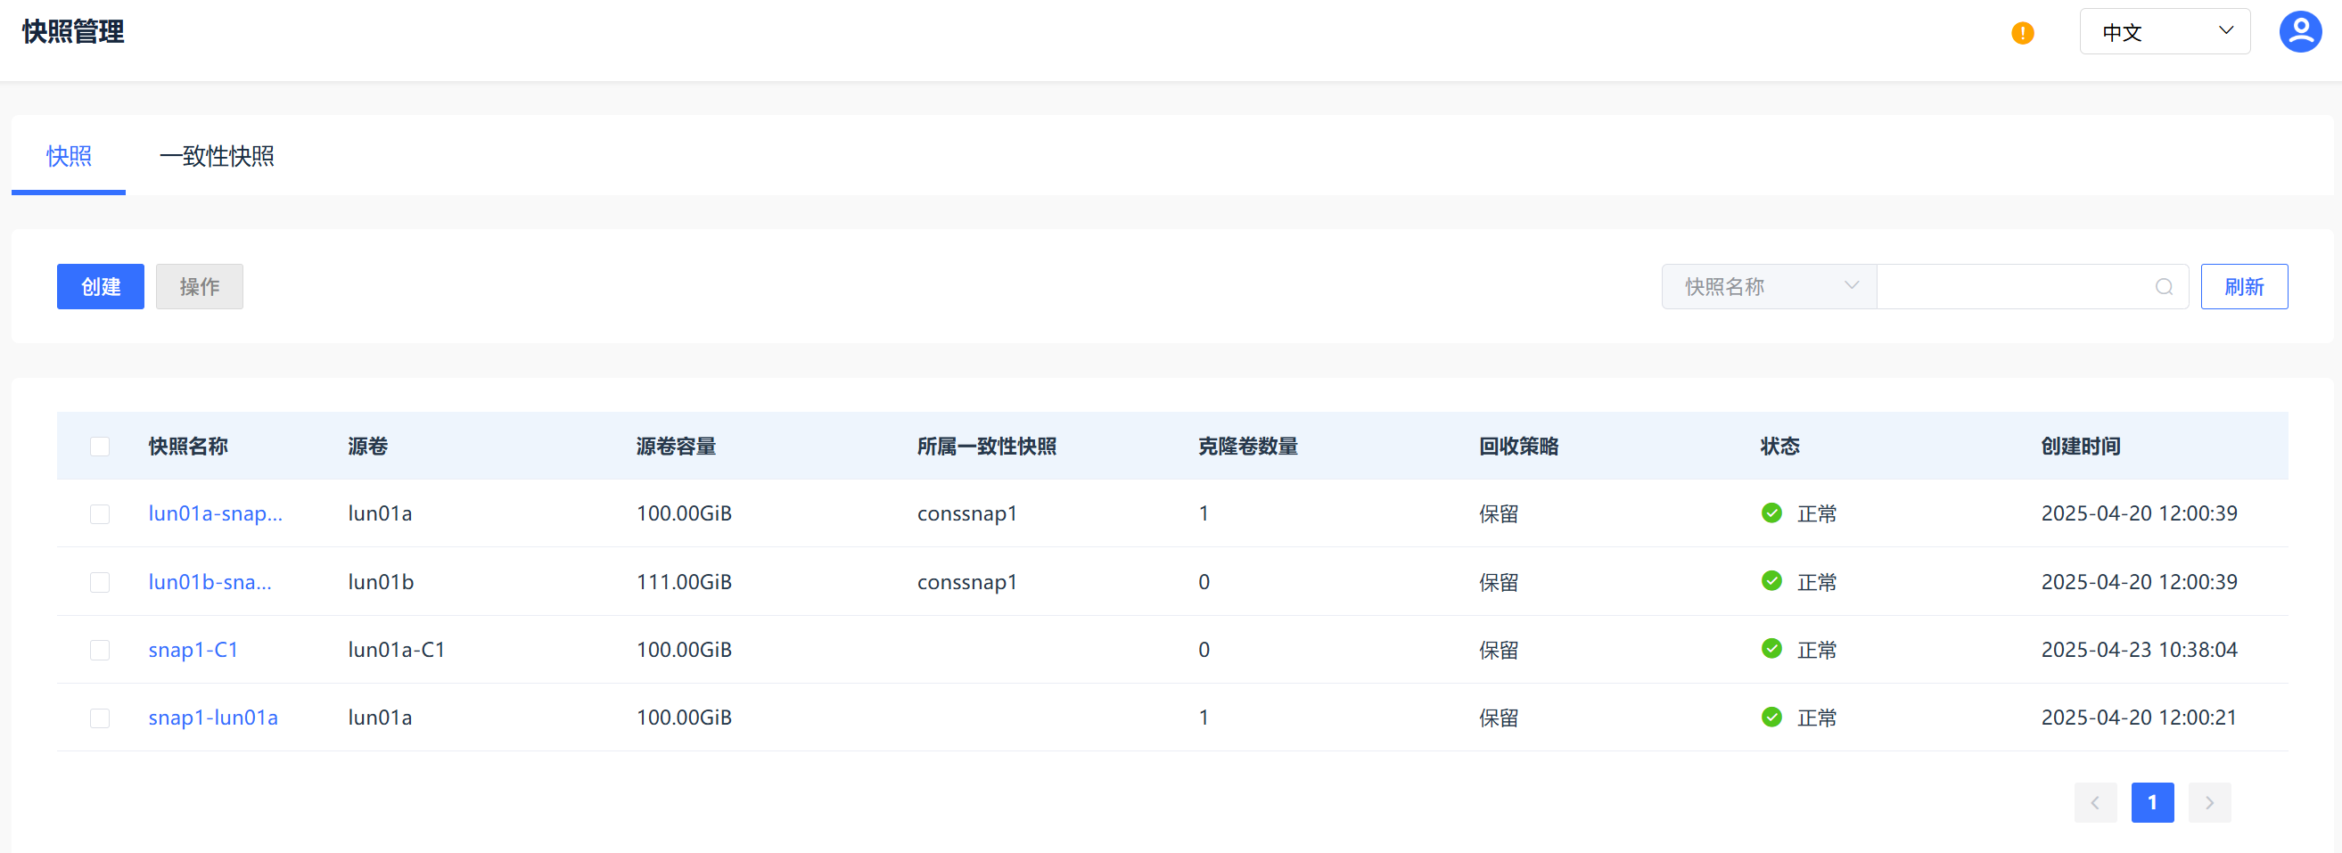This screenshot has height=853, width=2342.
Task: Toggle the select-all header checkbox
Action: pos(100,447)
